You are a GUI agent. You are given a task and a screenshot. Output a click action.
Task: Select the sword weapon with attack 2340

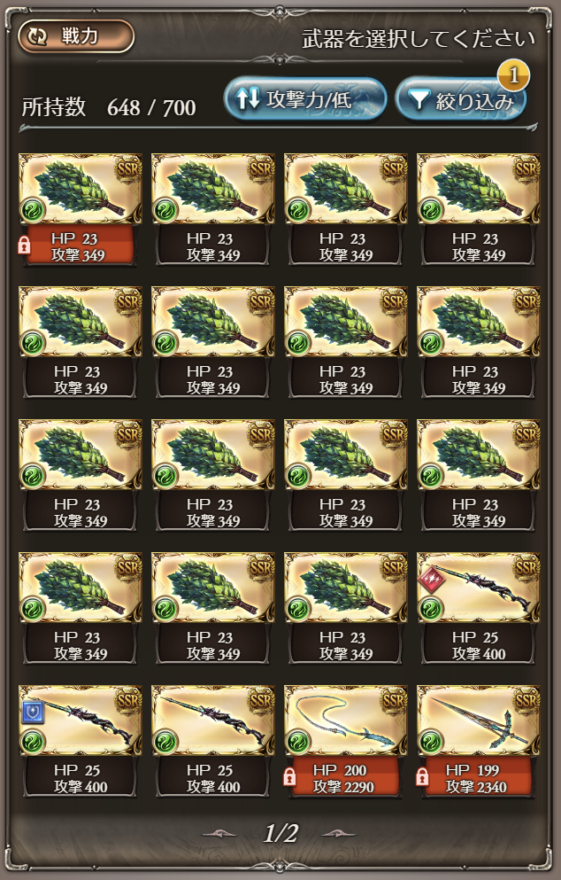478,741
